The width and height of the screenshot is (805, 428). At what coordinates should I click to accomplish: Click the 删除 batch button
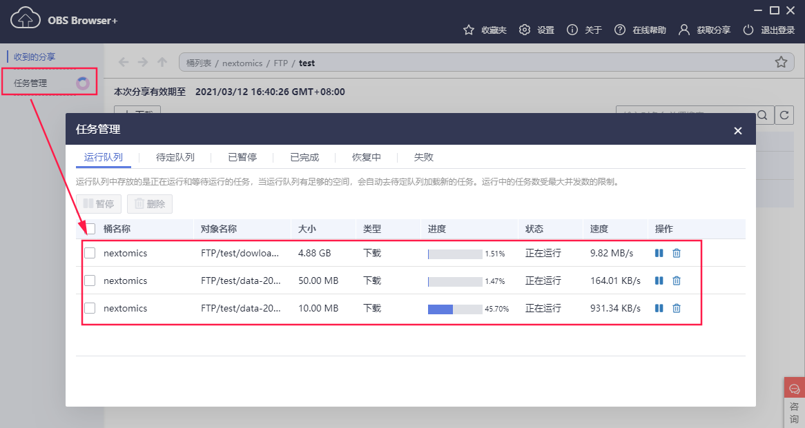(149, 204)
